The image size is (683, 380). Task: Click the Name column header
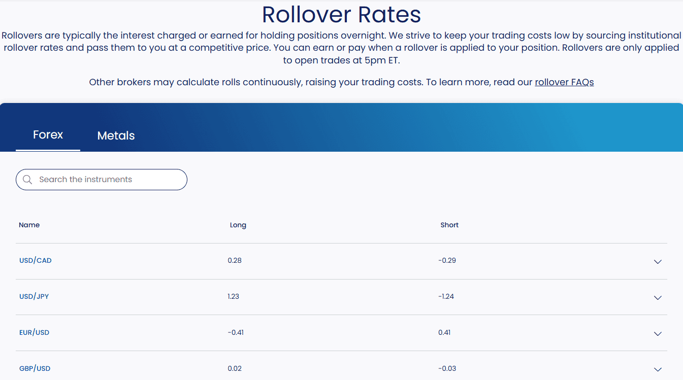pos(29,225)
